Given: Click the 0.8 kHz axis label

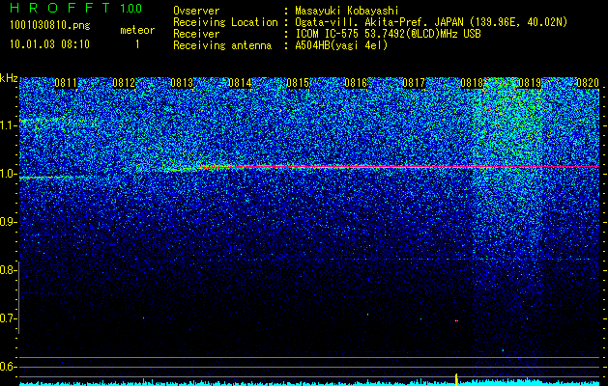Looking at the screenshot, I should (x=8, y=270).
